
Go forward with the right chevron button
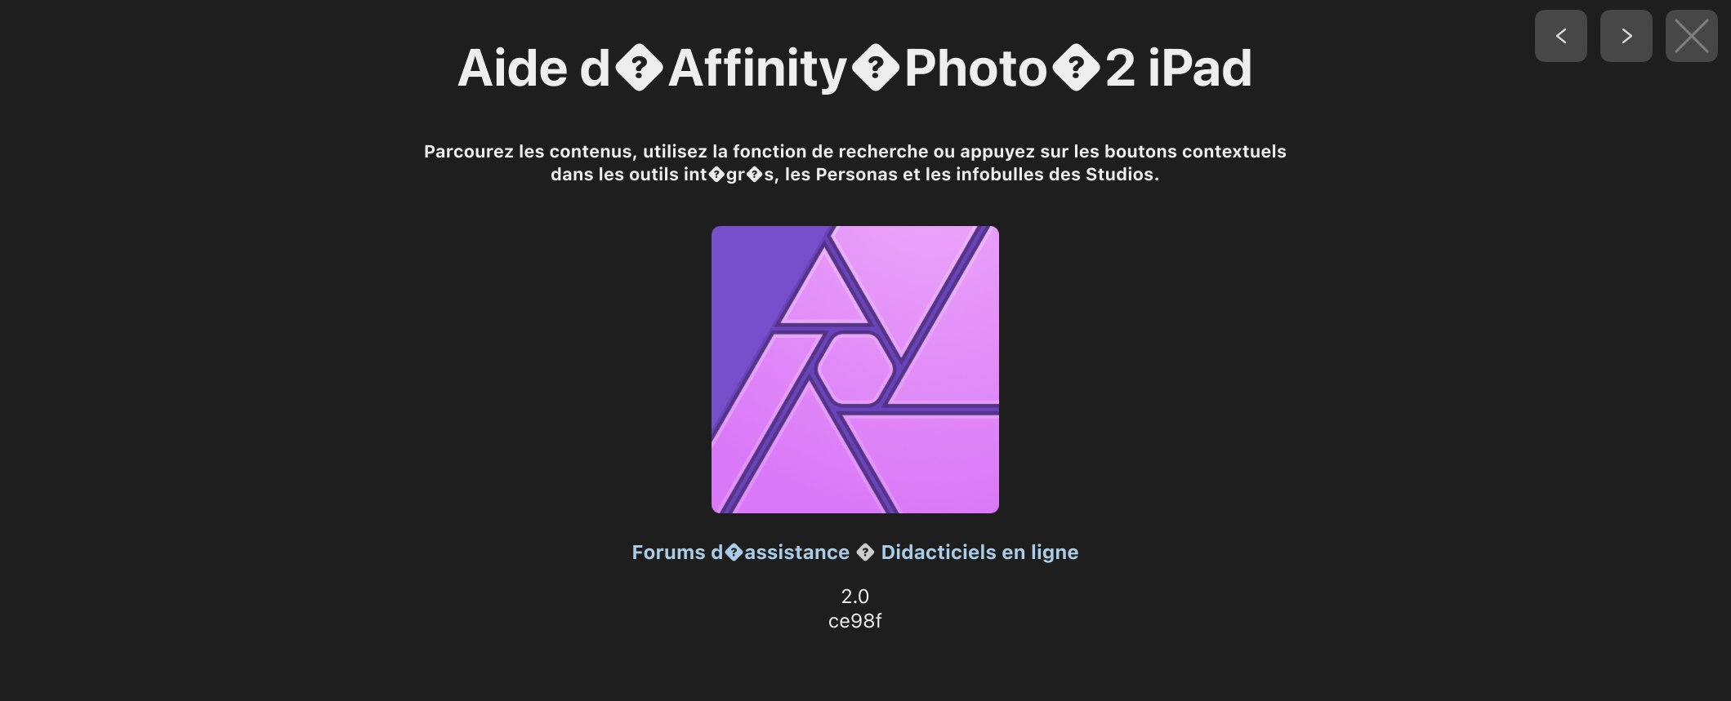point(1626,36)
